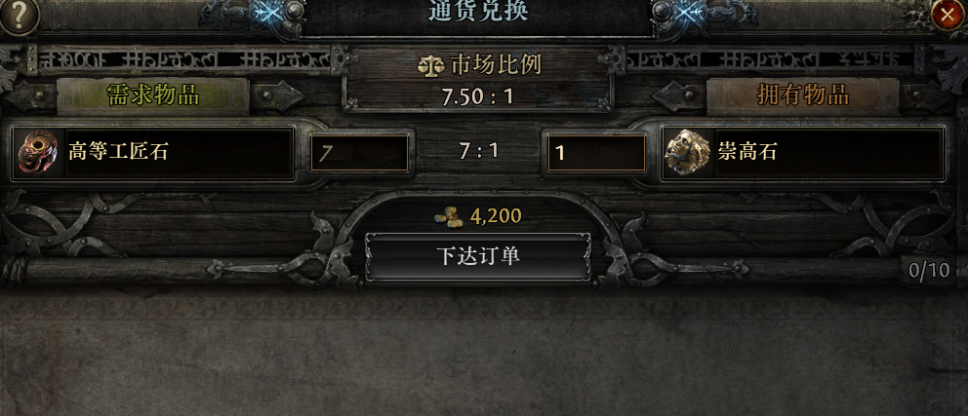Click the 通货兑换 window title
The image size is (968, 416).
pos(478,11)
